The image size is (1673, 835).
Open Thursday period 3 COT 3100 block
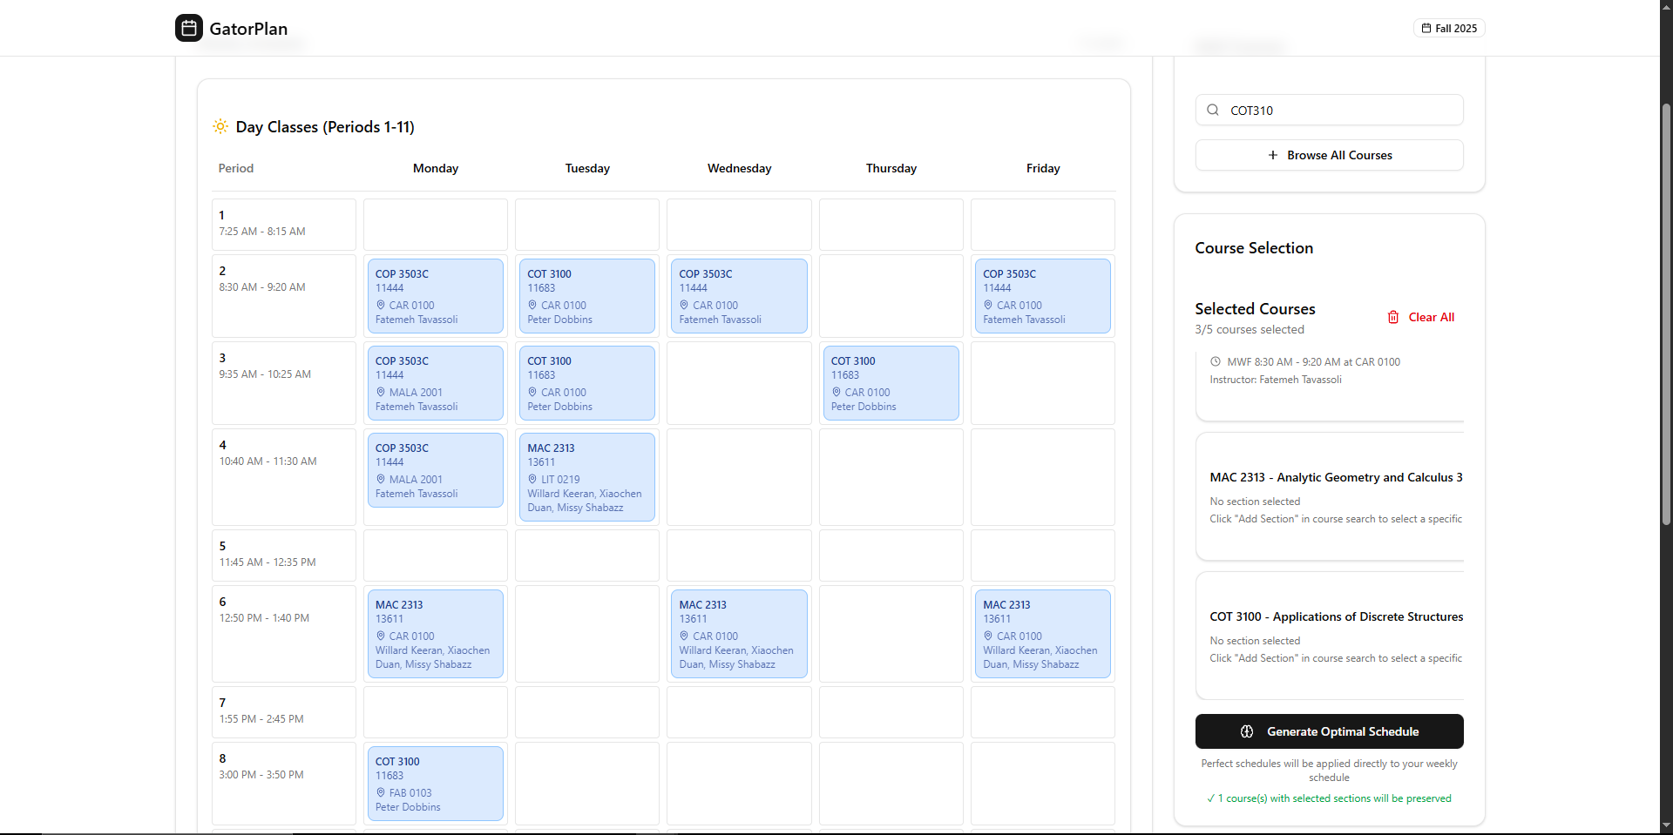[x=891, y=383]
